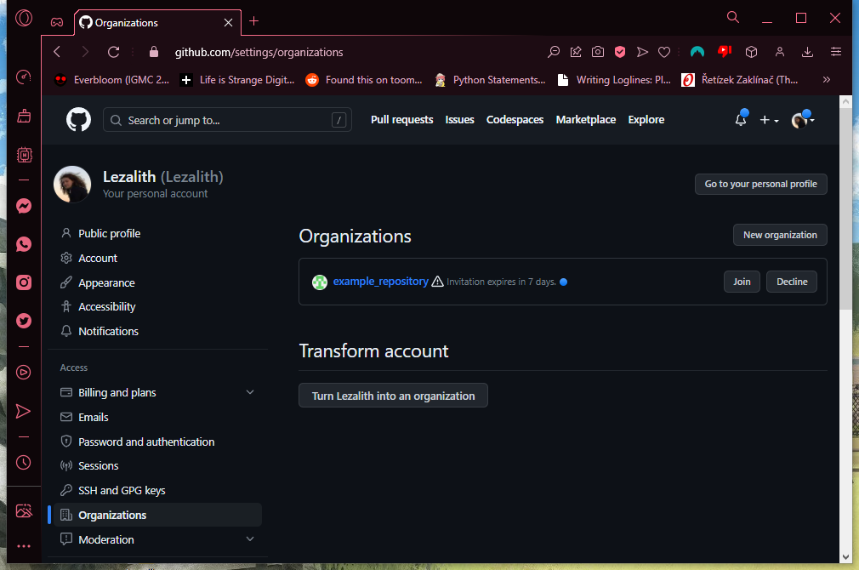Click the Search or jump to field
The image size is (859, 570).
pos(227,120)
